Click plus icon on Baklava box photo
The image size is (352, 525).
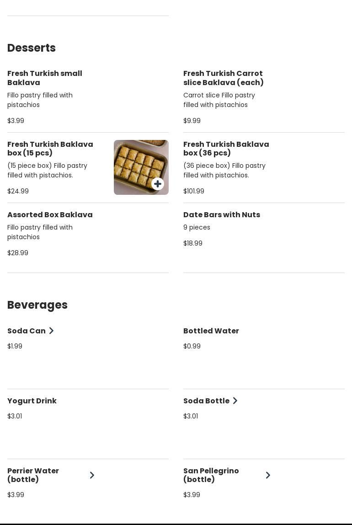[158, 184]
